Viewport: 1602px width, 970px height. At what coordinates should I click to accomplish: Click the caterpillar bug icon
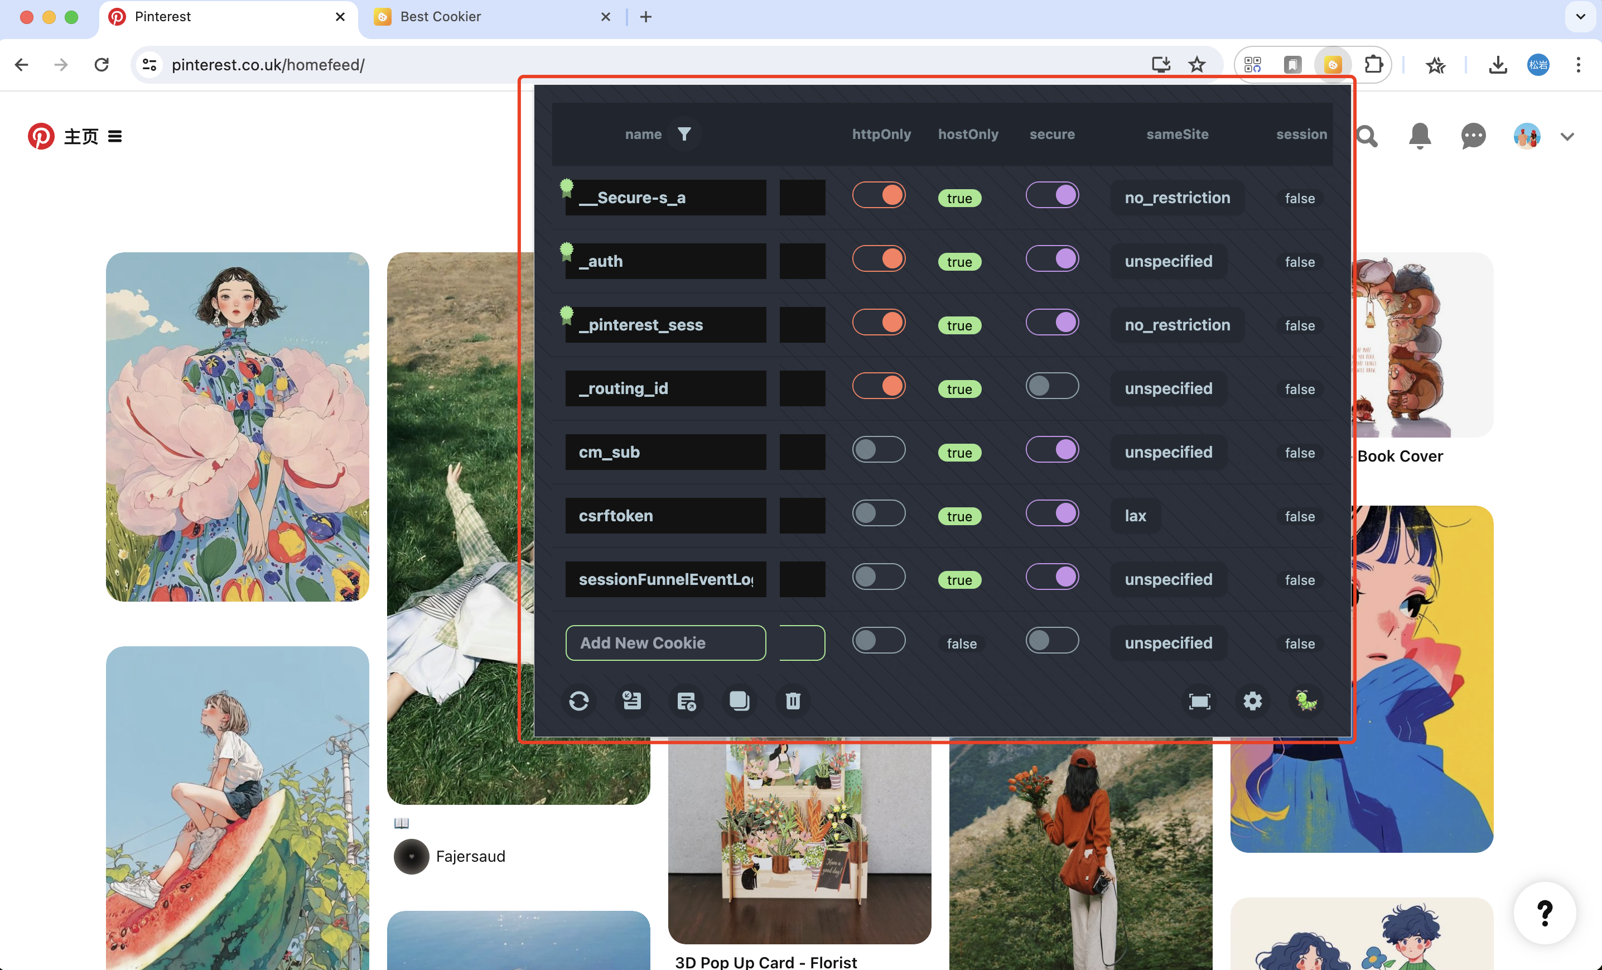(1305, 700)
